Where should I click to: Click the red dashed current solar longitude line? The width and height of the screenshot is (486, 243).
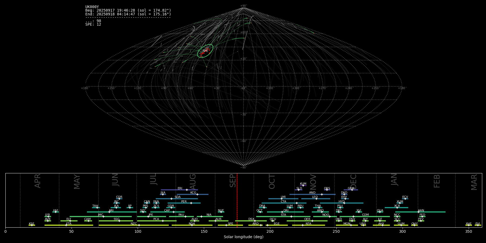pyautogui.click(x=237, y=200)
